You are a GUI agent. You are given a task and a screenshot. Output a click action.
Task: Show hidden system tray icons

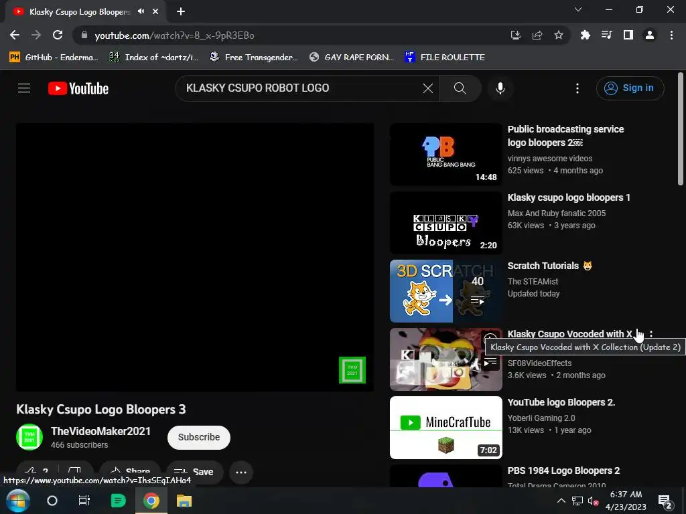tap(561, 501)
